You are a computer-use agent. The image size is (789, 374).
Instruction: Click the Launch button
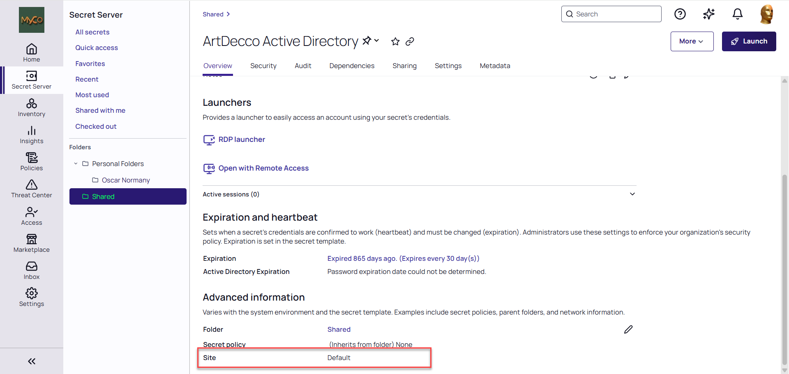tap(749, 41)
